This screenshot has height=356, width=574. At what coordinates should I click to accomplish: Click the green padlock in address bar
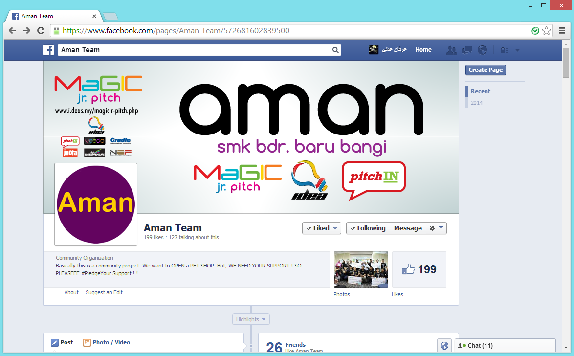[x=56, y=31]
